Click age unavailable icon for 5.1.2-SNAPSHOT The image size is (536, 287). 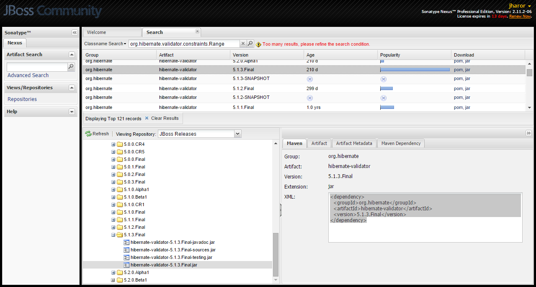tap(309, 98)
